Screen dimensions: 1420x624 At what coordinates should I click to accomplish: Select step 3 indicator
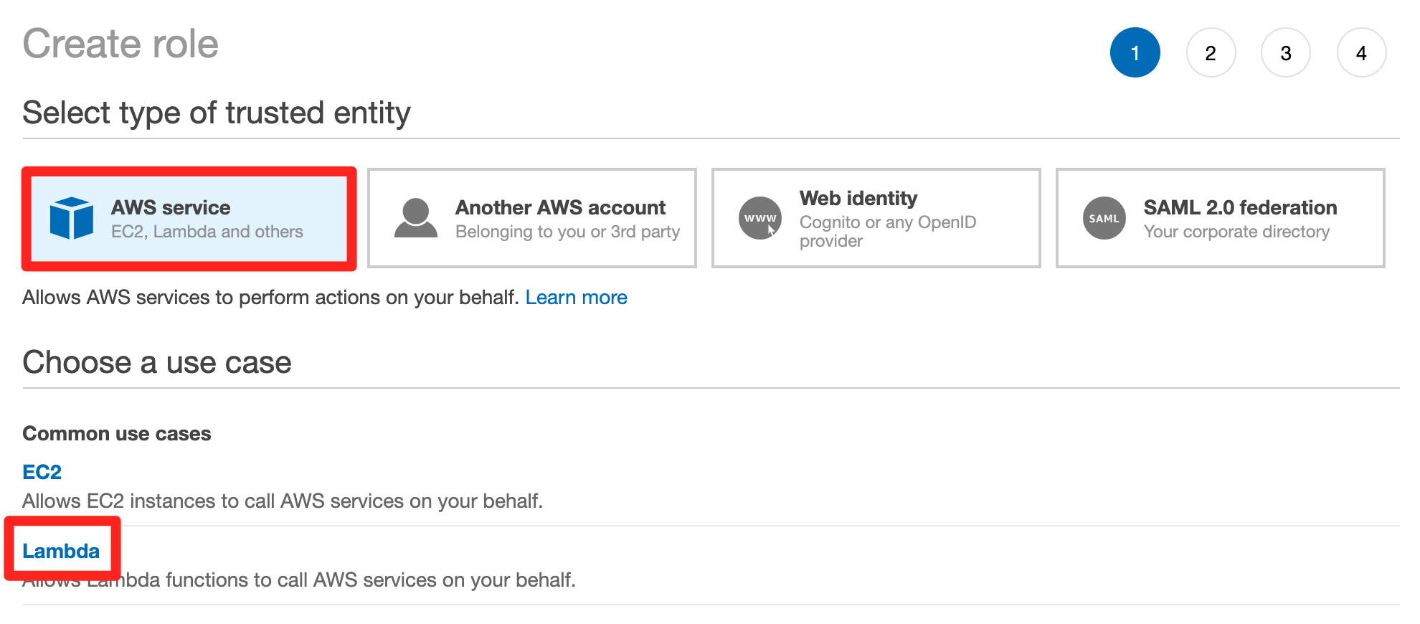coord(1286,52)
